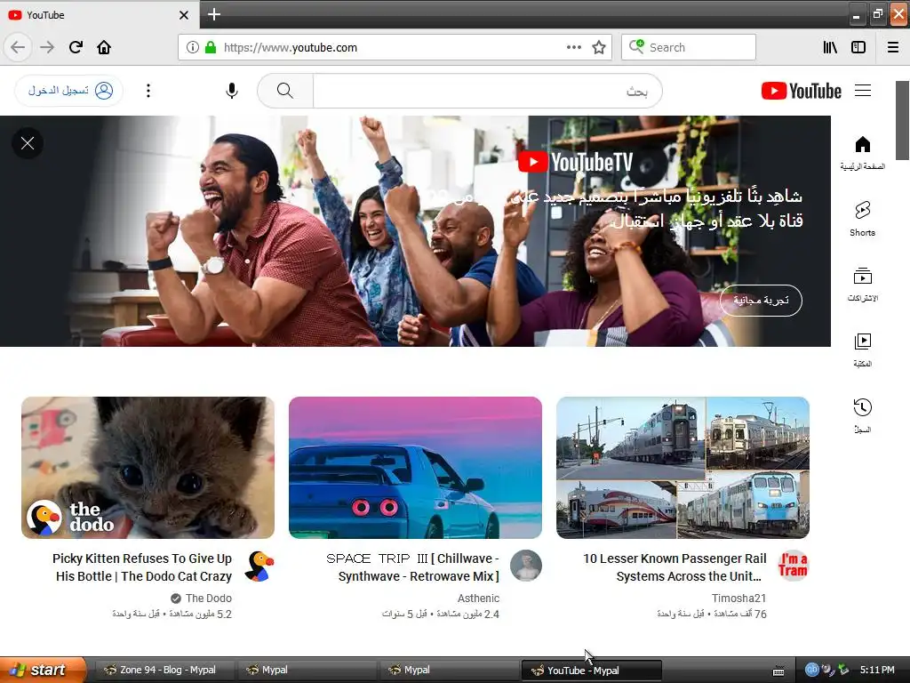Toggle the YouTube guide hamburger menu
The image size is (910, 683).
coord(863,91)
